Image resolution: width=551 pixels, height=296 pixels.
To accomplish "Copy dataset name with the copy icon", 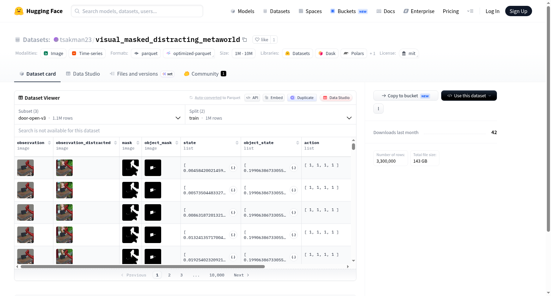I will pos(245,40).
